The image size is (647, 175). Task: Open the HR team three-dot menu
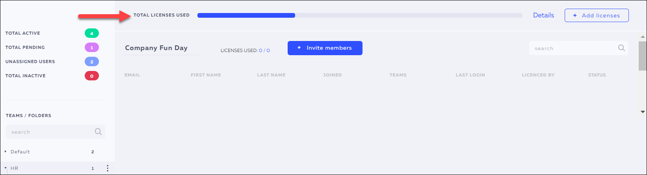tap(108, 168)
